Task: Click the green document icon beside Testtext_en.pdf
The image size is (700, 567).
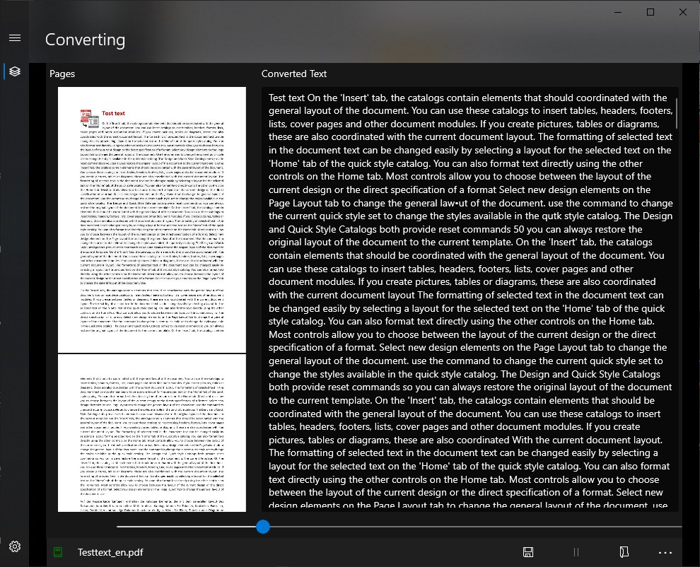Action: 58,552
